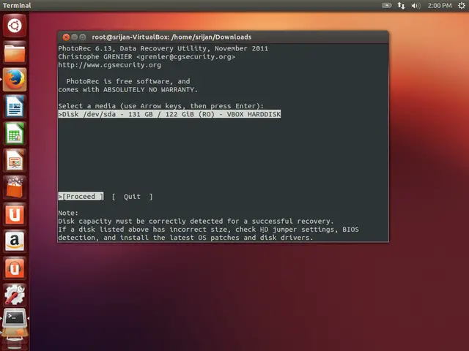Open the Ubuntu One icon in launcher
Screen dimensions: 469x351
(15, 214)
